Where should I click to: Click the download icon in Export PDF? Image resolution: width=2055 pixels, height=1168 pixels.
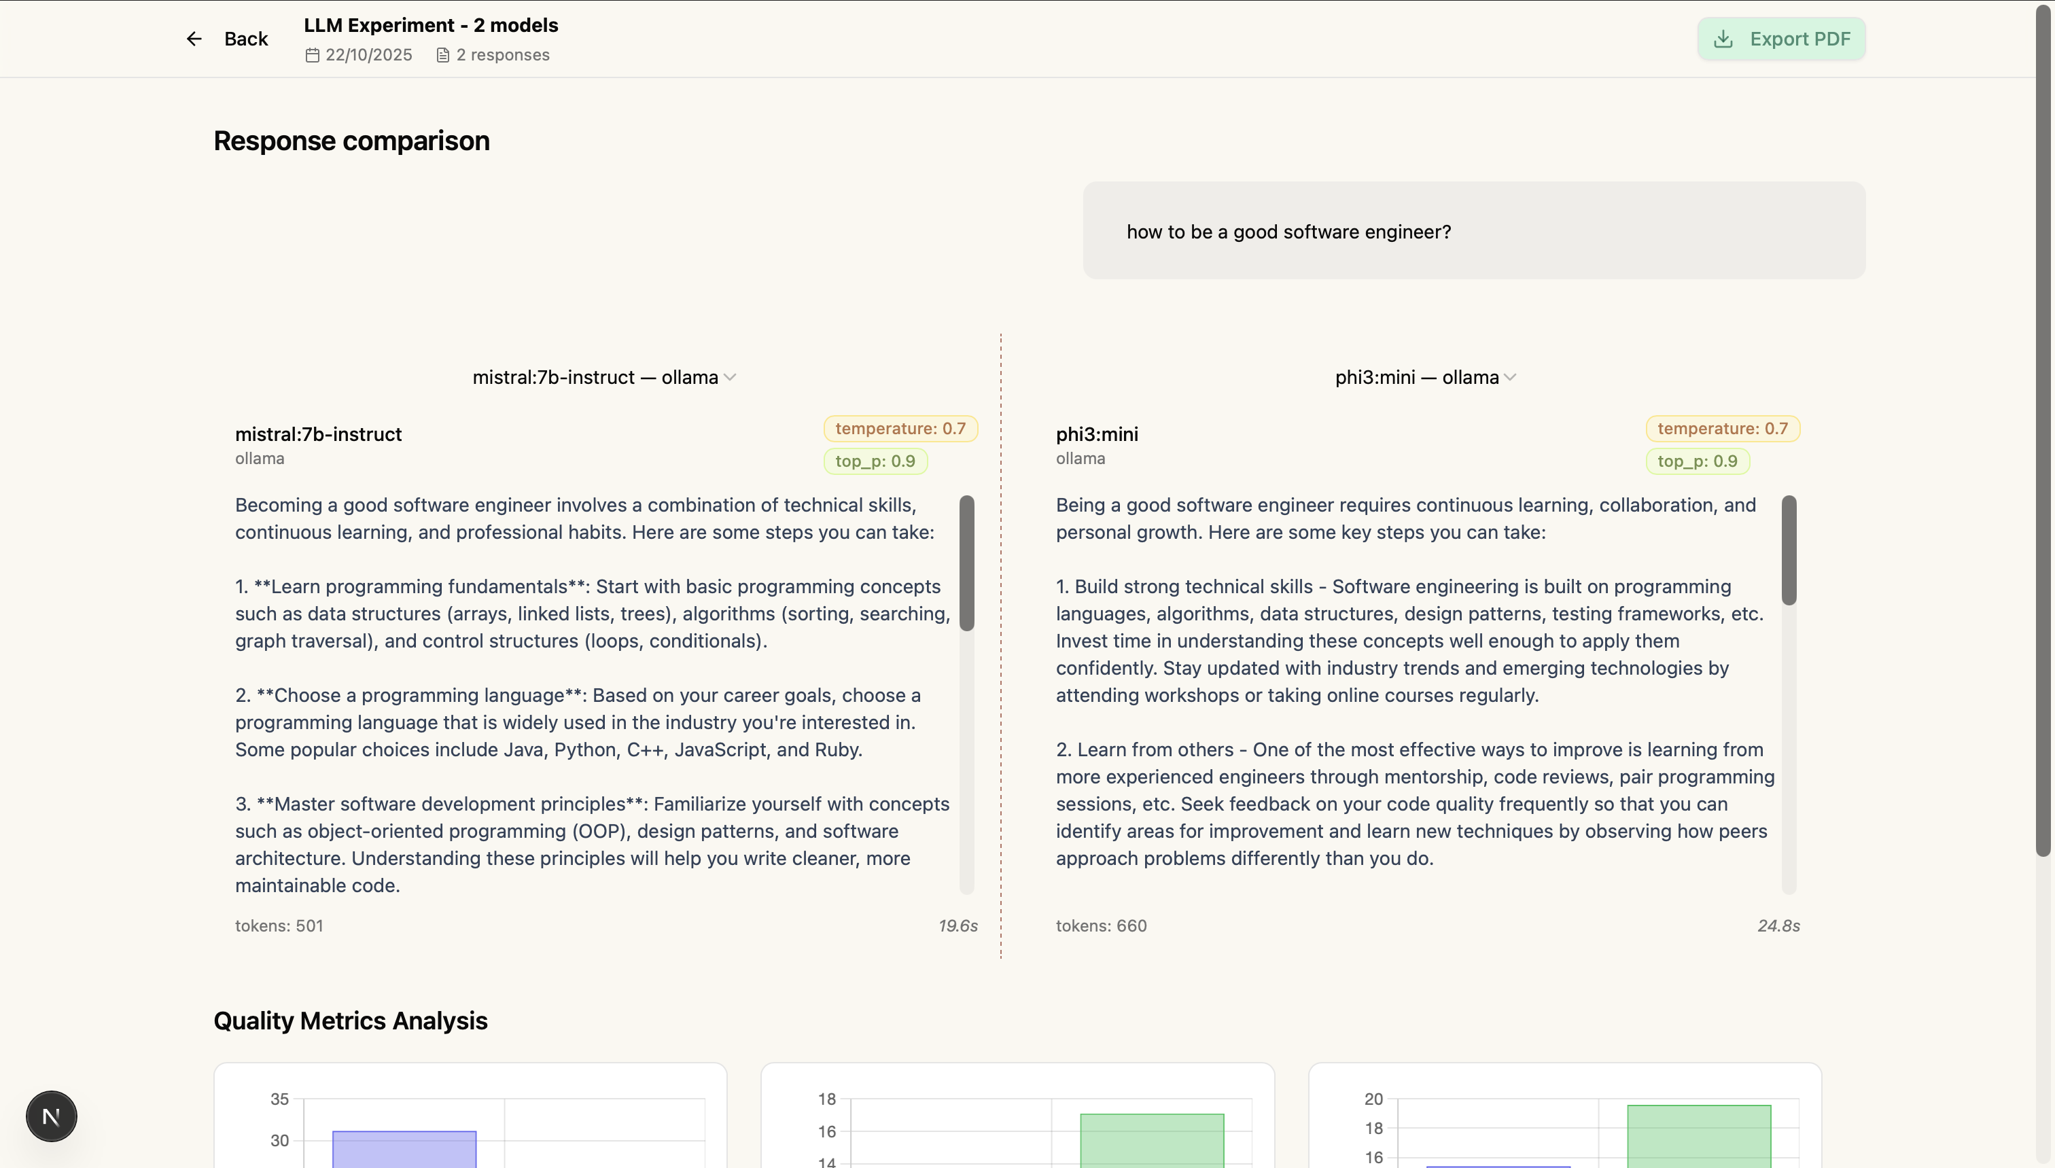(1722, 39)
